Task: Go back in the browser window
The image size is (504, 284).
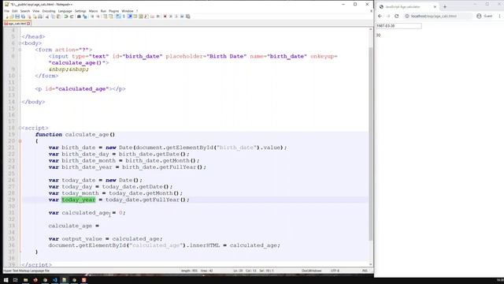Action: point(380,16)
